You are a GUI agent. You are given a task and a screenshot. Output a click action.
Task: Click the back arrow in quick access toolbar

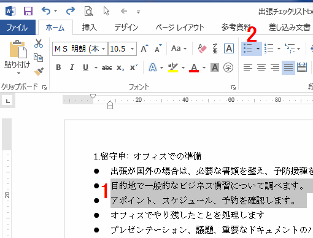(x=124, y=11)
